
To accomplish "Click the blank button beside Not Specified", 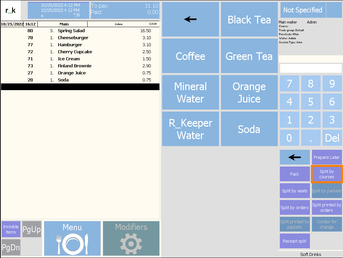I will click(334, 10).
